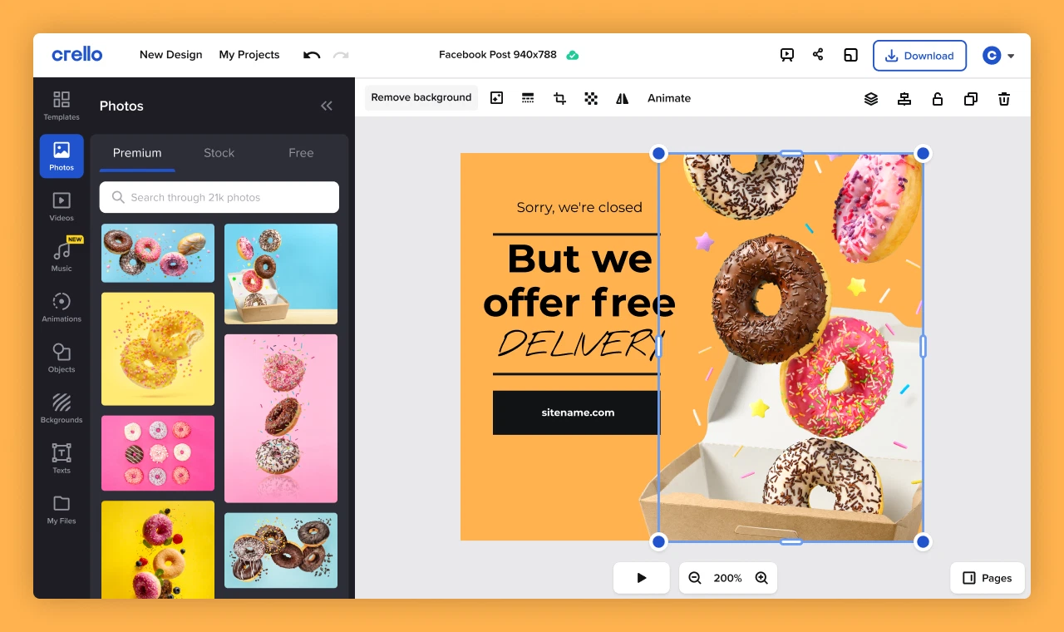Select the yellow glazed donuts thumbnail

(x=158, y=348)
